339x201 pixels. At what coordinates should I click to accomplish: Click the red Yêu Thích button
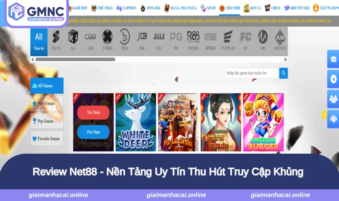(93, 113)
